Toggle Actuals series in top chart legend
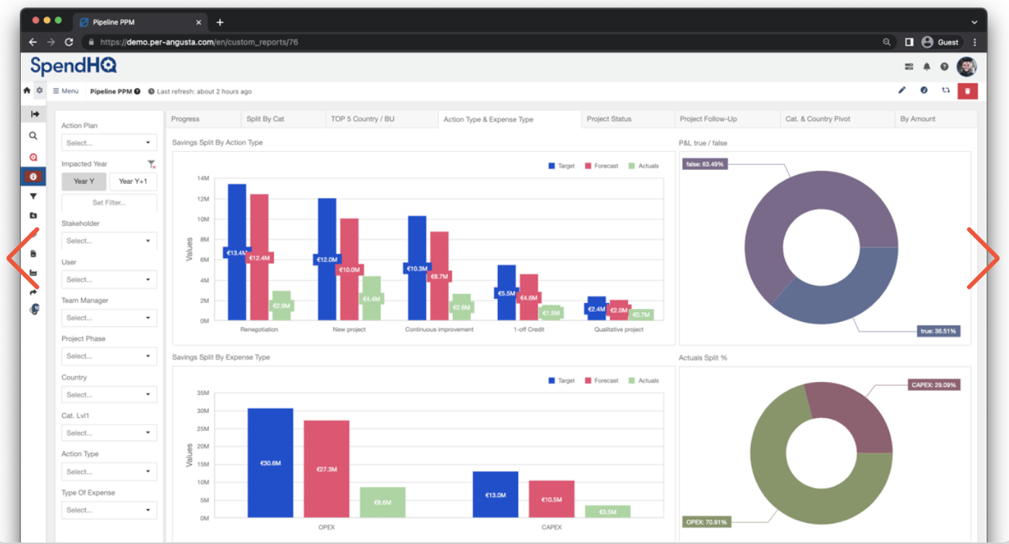Screen dimensions: 1009x544 pos(643,166)
